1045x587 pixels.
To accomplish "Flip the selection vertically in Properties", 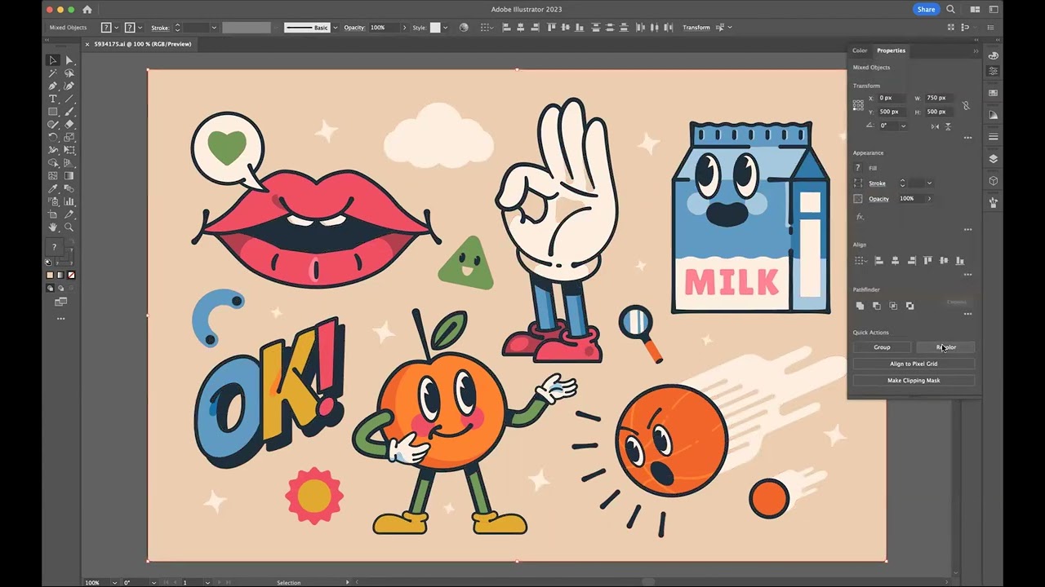I will [948, 126].
